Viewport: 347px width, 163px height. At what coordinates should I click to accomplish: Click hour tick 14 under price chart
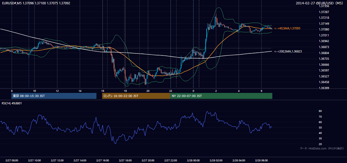[80, 91]
